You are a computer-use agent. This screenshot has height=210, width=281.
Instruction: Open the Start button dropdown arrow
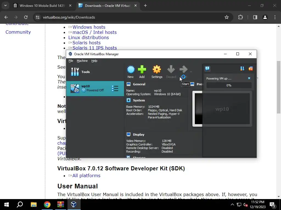(x=191, y=72)
